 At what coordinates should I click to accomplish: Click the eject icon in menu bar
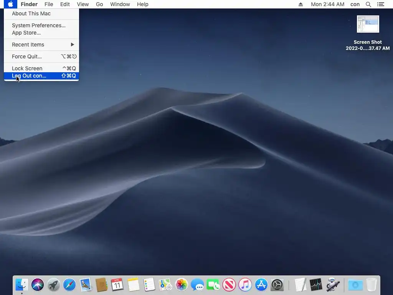pos(301,4)
